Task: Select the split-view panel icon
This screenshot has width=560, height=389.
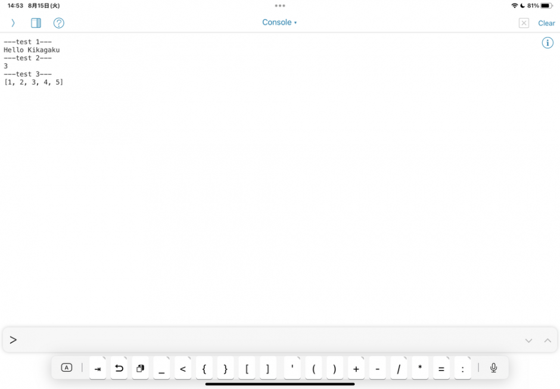Action: pyautogui.click(x=36, y=23)
